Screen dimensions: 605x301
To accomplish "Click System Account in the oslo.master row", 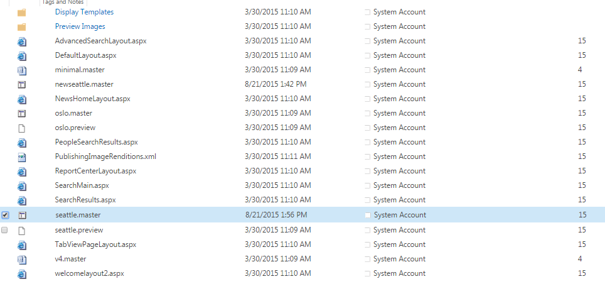I will click(399, 113).
